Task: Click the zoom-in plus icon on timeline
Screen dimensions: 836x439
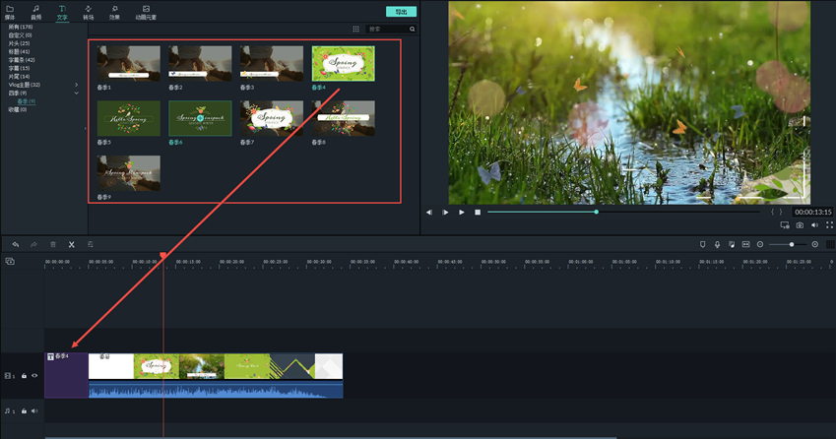Action: [x=814, y=244]
